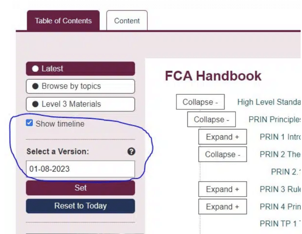This screenshot has height=234, width=302.
Task: Collapse the High Level Standards section
Action: coord(200,102)
